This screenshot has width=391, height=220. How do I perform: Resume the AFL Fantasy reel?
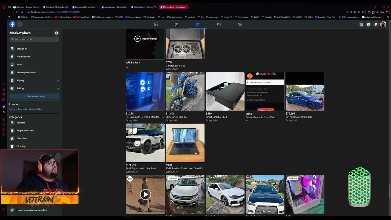pos(145,38)
